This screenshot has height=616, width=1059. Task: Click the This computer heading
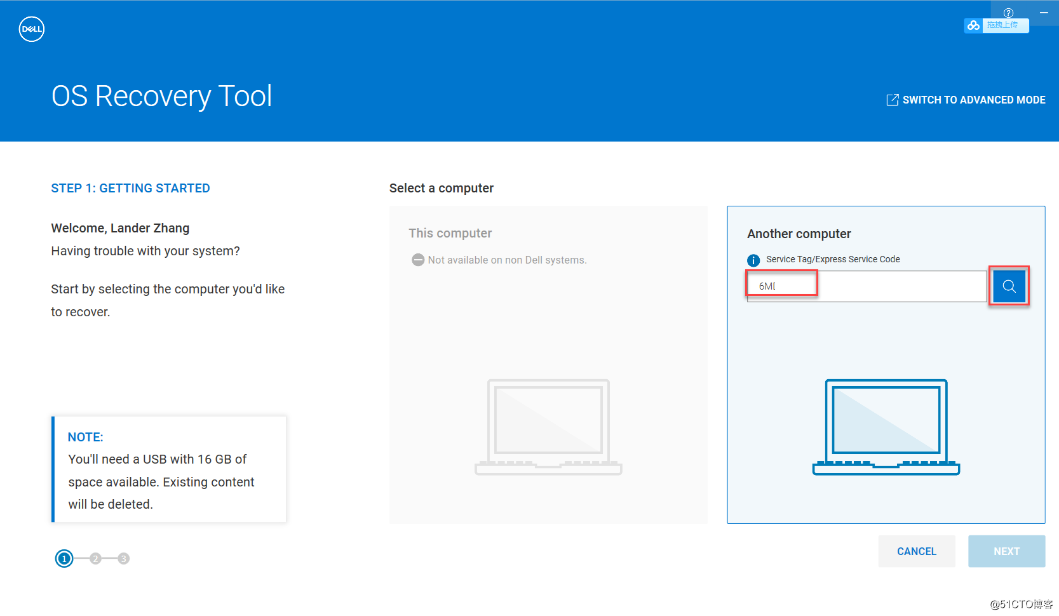(450, 233)
